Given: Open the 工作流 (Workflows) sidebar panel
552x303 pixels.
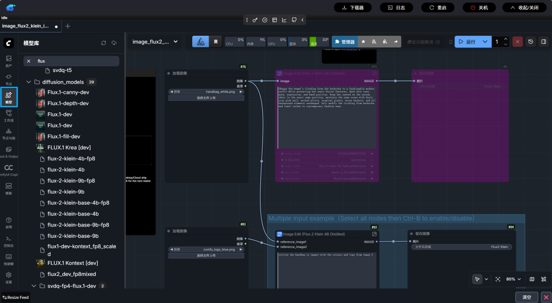Looking at the screenshot, I should coord(9,115).
